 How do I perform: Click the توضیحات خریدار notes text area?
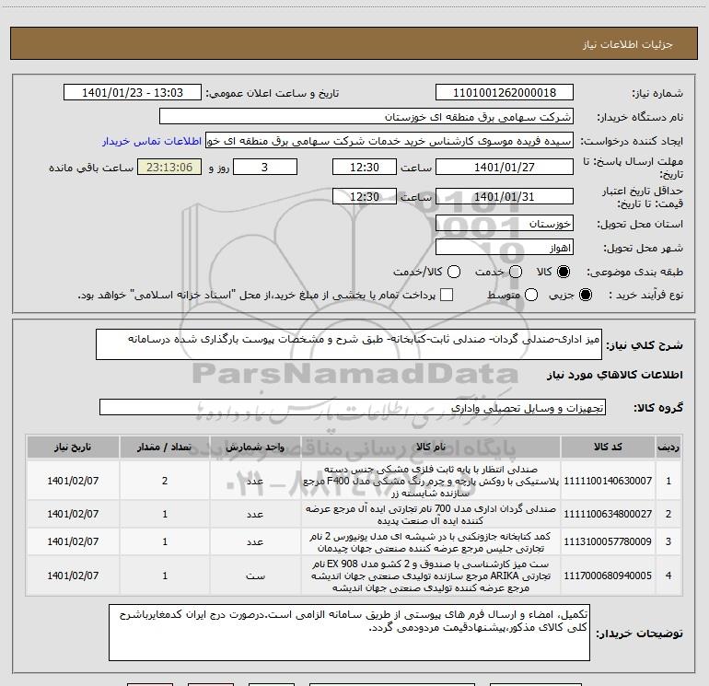(349, 633)
